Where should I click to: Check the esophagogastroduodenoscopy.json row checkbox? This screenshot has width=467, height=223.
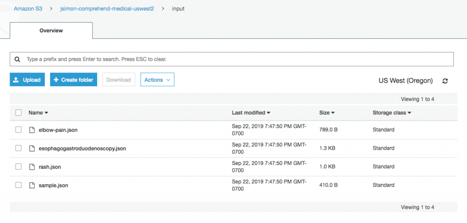18,148
